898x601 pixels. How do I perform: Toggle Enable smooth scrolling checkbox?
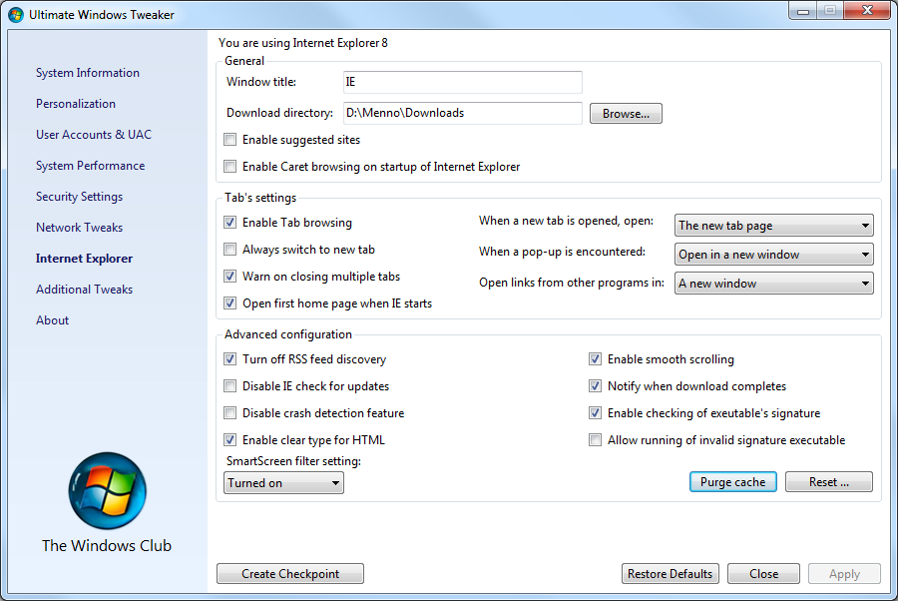[x=596, y=359]
